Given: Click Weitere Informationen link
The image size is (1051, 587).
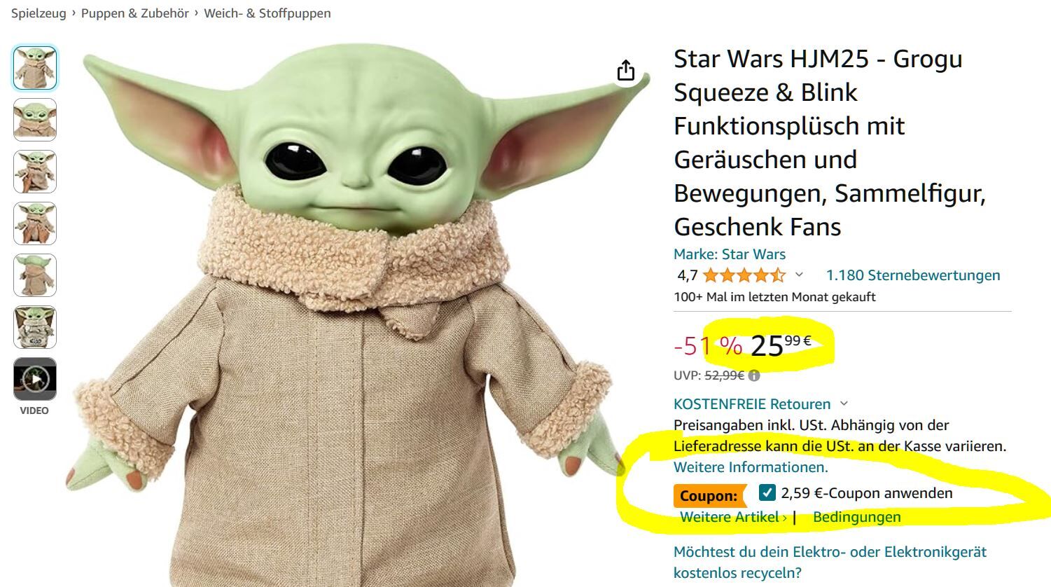Looking at the screenshot, I should (x=751, y=467).
